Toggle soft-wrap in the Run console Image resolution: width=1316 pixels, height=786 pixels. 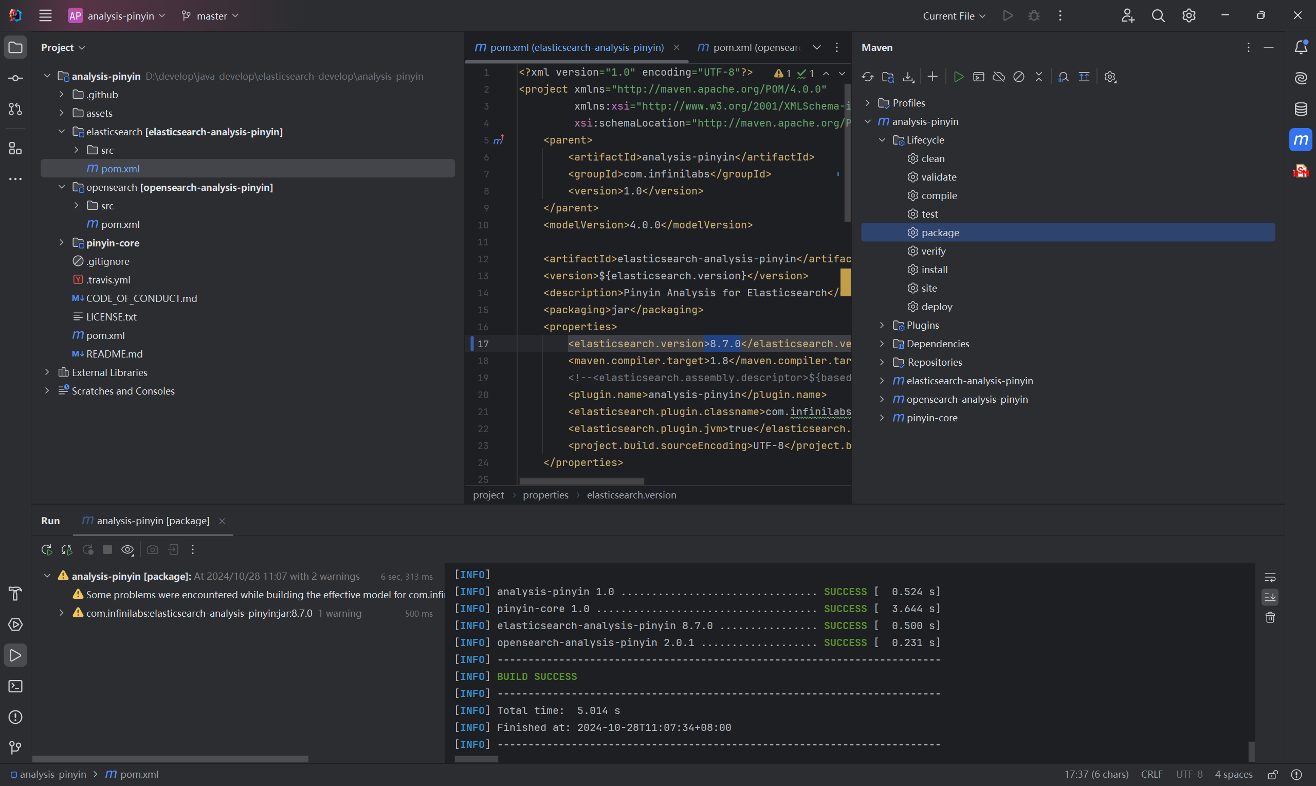(x=1270, y=577)
